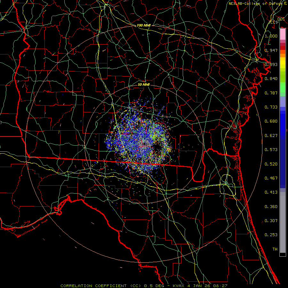Click the 0.627 scale value
288x288 pixels.
[271, 135]
